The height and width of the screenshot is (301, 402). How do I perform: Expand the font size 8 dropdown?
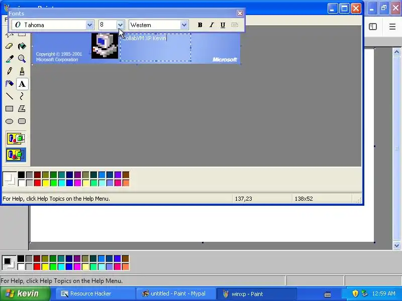[x=121, y=25]
